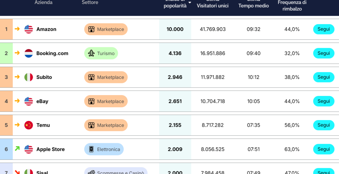The width and height of the screenshot is (339, 174).
Task: Click unique visitors value 16.951.886
Action: point(213,53)
